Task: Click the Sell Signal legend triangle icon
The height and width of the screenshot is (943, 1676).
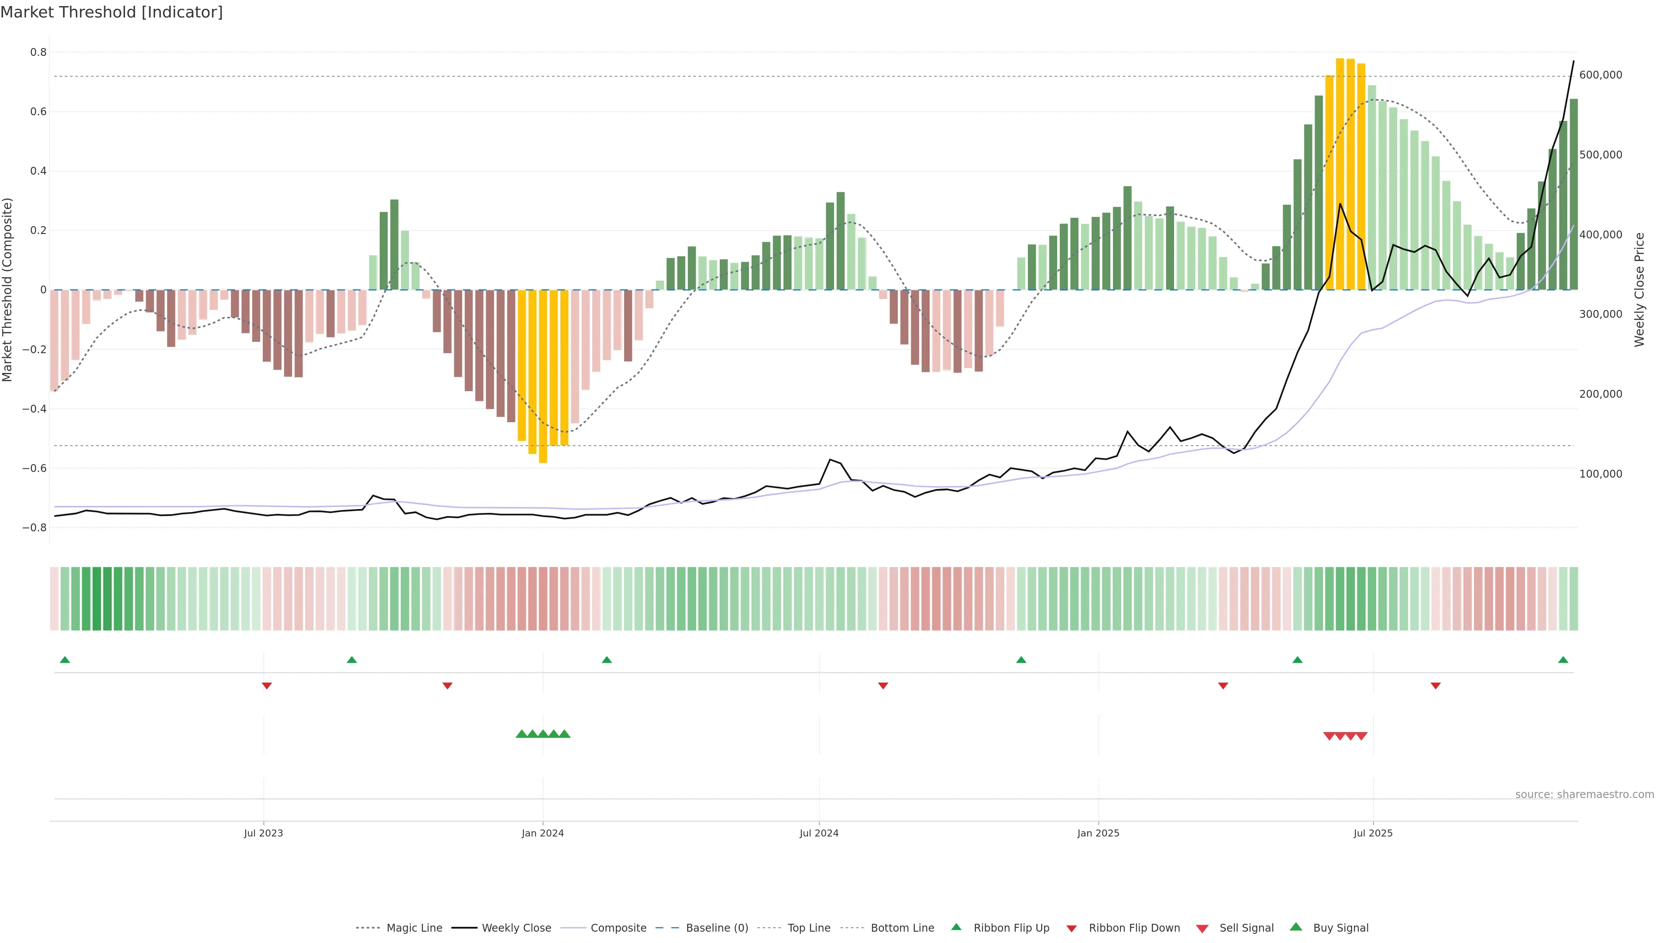Action: click(1202, 929)
